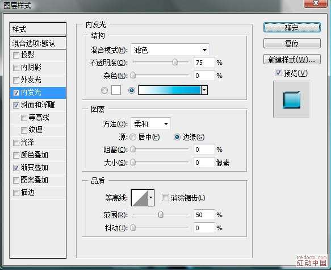
Task: Select 混合选项:默认 blending options
Action: [38, 43]
